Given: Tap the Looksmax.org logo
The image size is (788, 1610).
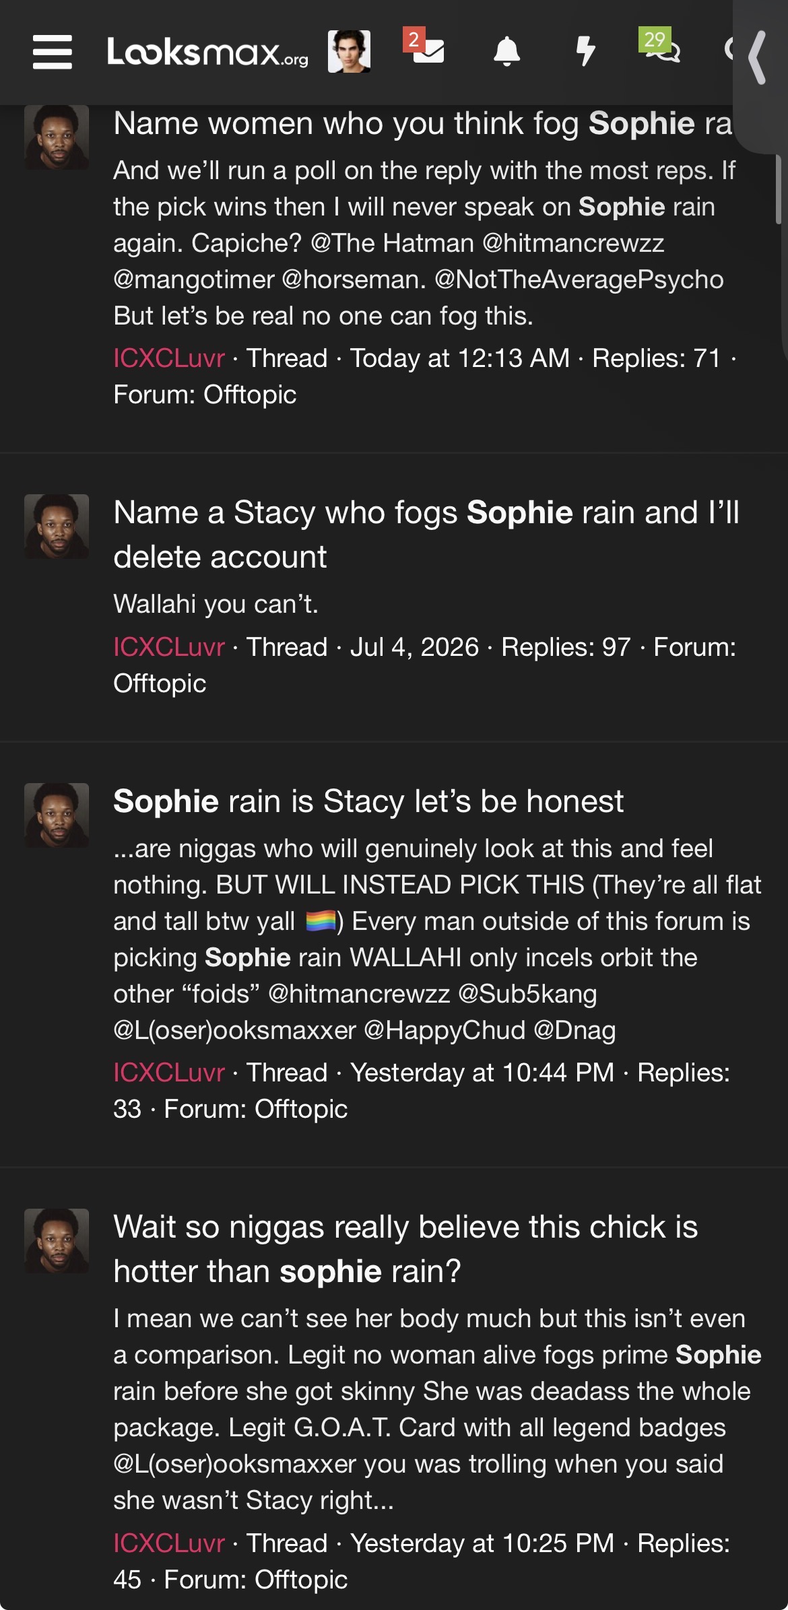Looking at the screenshot, I should [207, 52].
